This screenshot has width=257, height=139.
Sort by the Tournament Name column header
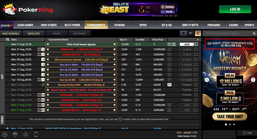coord(58,40)
